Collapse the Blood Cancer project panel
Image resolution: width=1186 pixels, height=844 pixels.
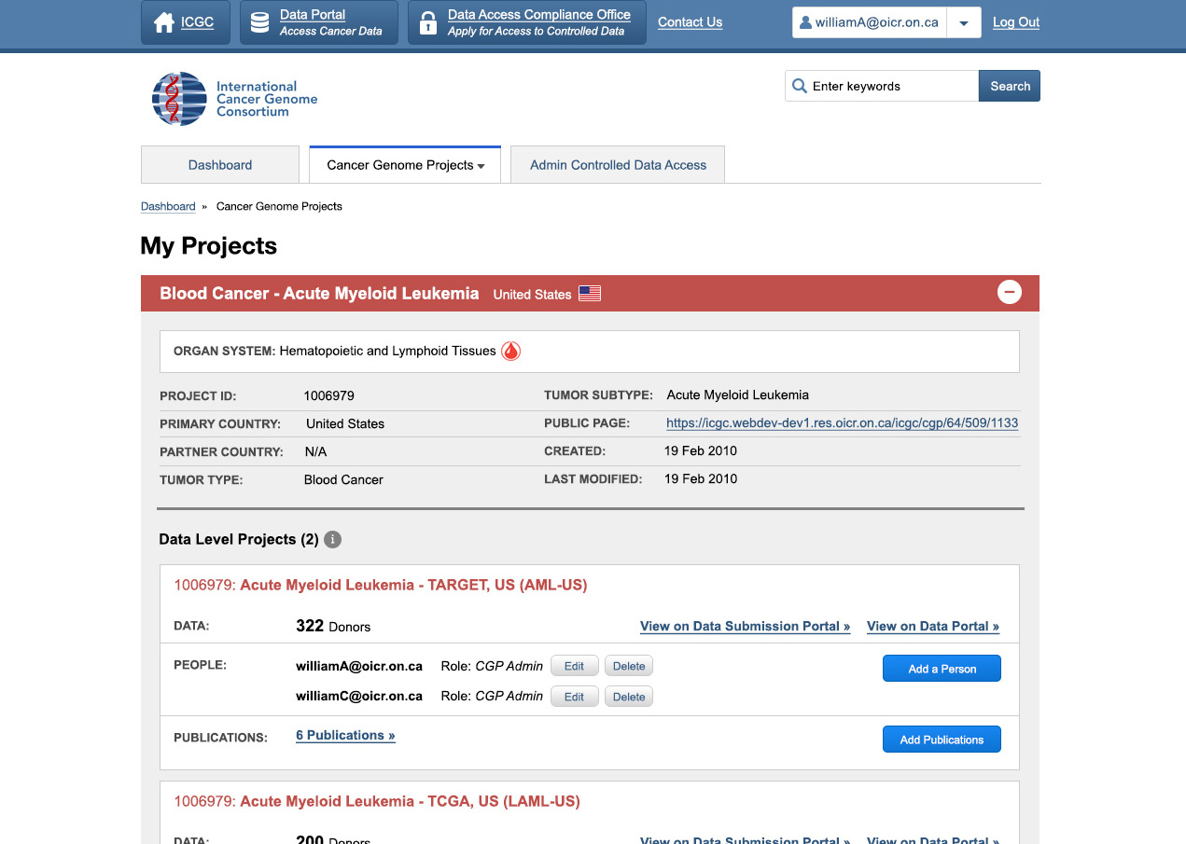coord(1009,293)
